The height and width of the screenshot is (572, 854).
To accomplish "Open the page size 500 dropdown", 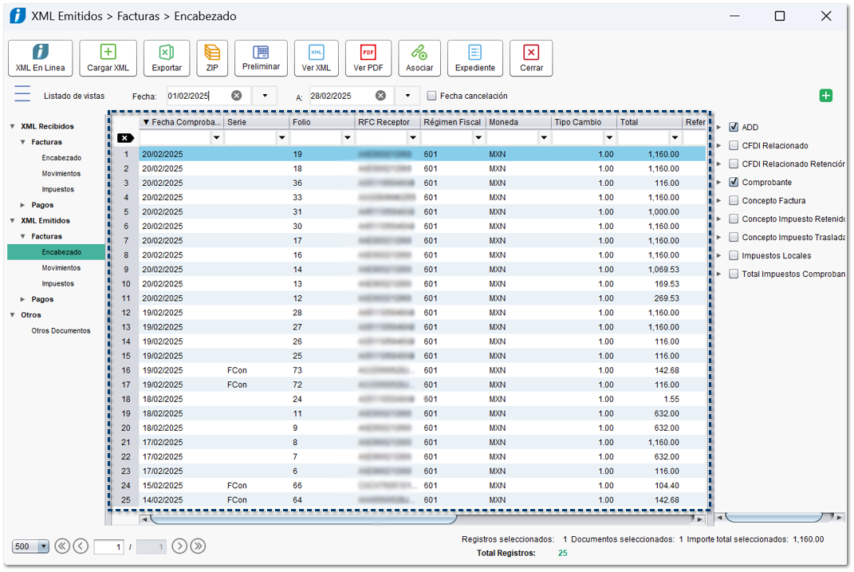I will [x=43, y=546].
